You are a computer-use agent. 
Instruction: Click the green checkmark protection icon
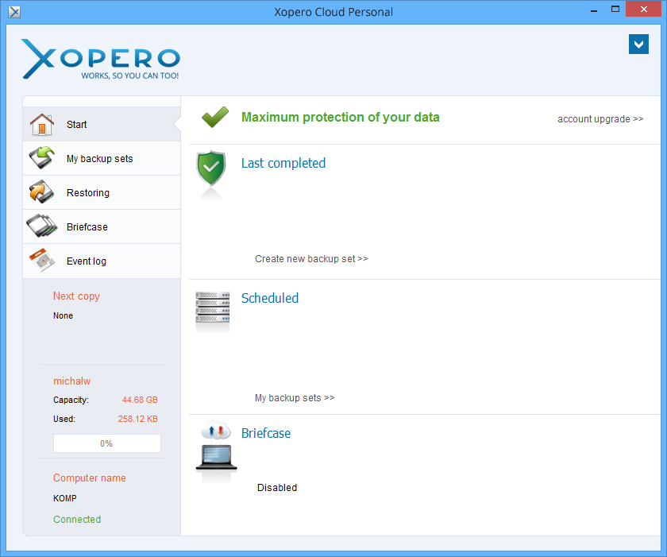[215, 117]
